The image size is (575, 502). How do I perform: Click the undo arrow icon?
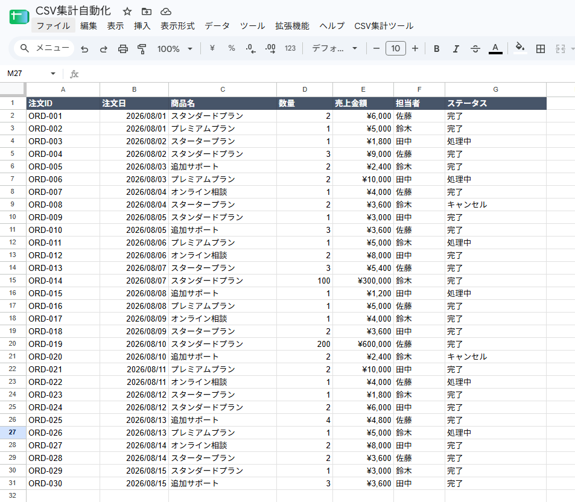click(x=84, y=49)
